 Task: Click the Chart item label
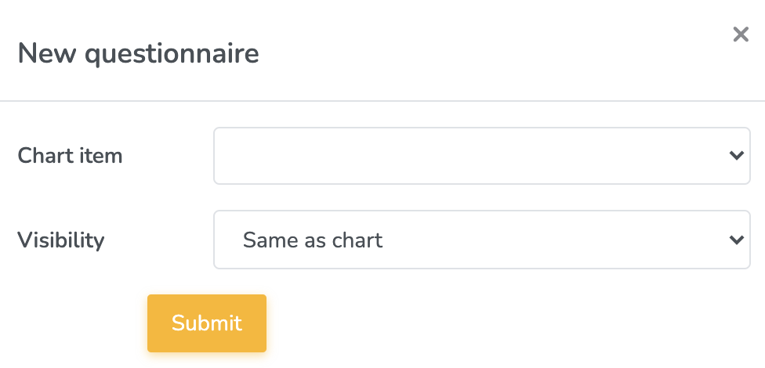coord(70,156)
